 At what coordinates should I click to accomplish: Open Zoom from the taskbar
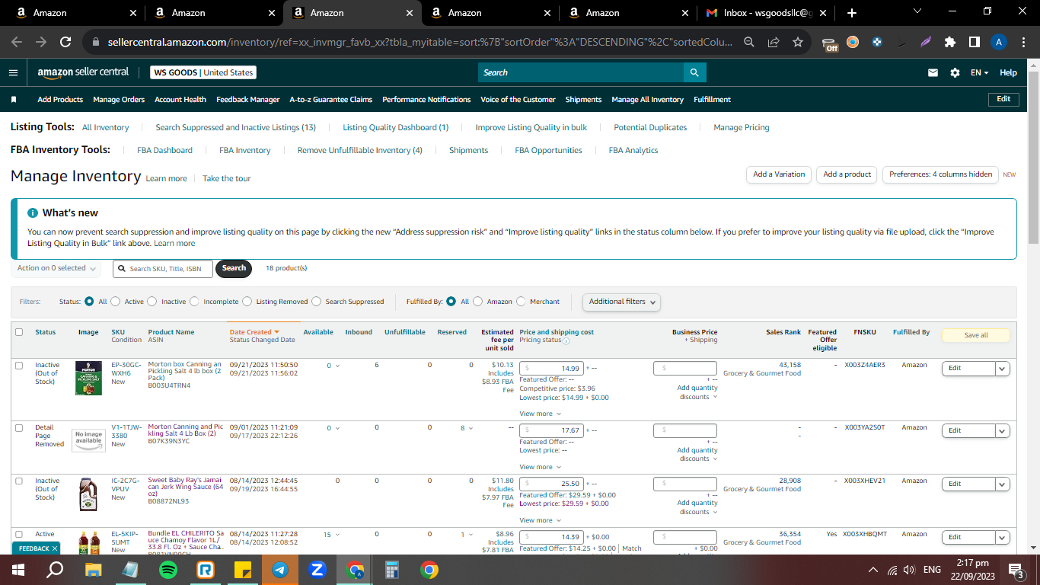coord(317,569)
